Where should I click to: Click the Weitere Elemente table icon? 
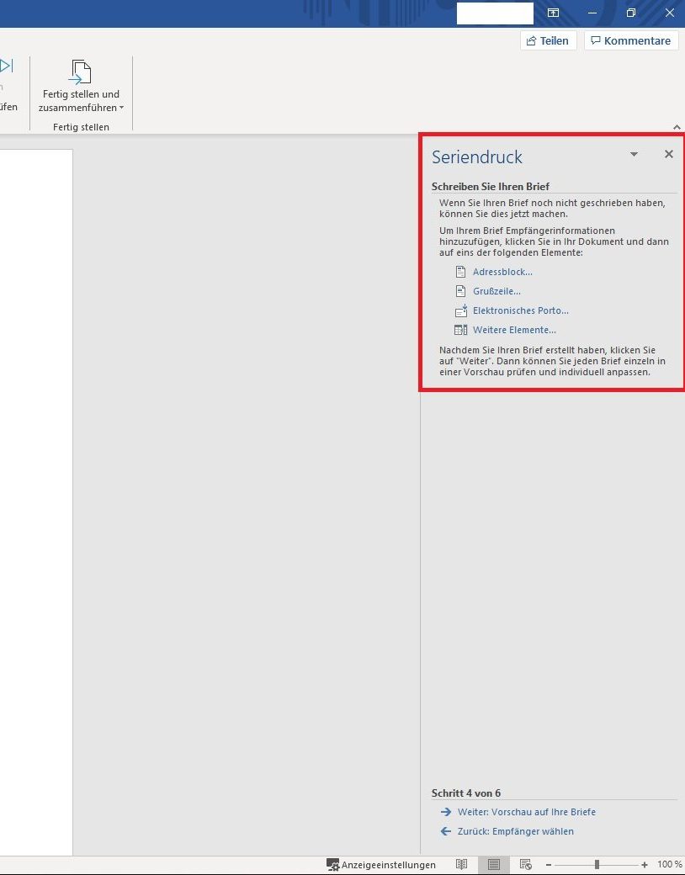460,330
